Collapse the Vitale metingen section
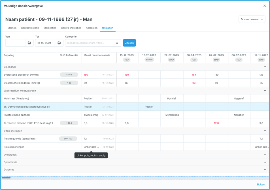The height and width of the screenshot is (190, 270). click(x=265, y=131)
